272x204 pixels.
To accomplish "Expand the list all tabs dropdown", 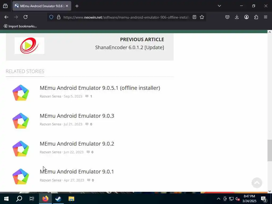I will [x=219, y=6].
